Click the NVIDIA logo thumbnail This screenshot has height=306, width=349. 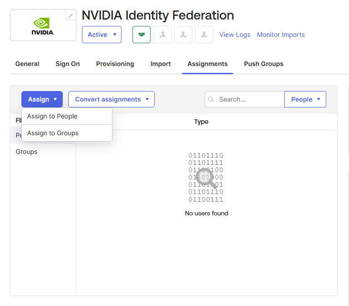(x=43, y=26)
